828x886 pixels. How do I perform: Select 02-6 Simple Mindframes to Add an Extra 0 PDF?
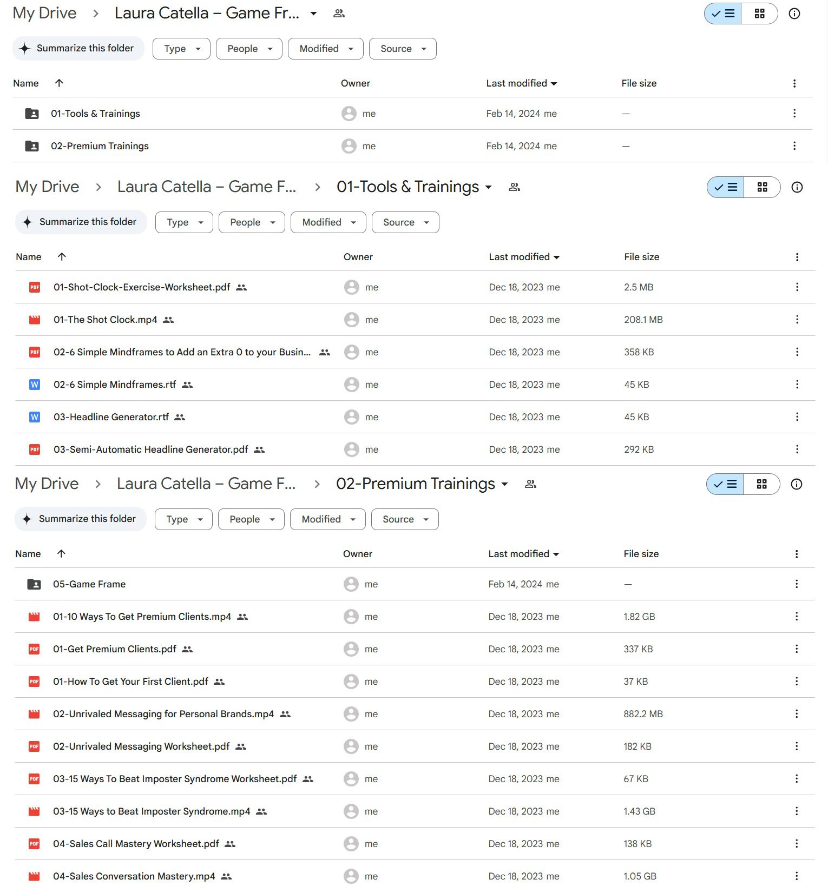point(415,352)
